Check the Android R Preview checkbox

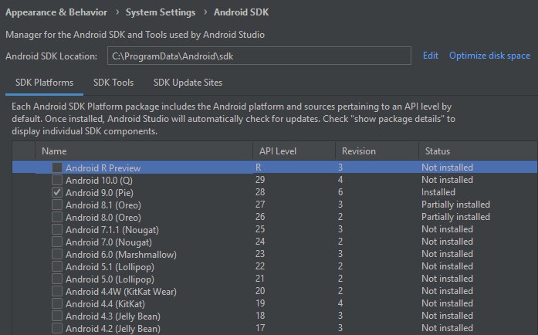(x=57, y=167)
